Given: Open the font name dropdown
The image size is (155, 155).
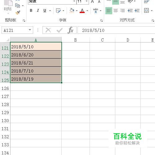Looking at the screenshot, I should coord(74,1).
